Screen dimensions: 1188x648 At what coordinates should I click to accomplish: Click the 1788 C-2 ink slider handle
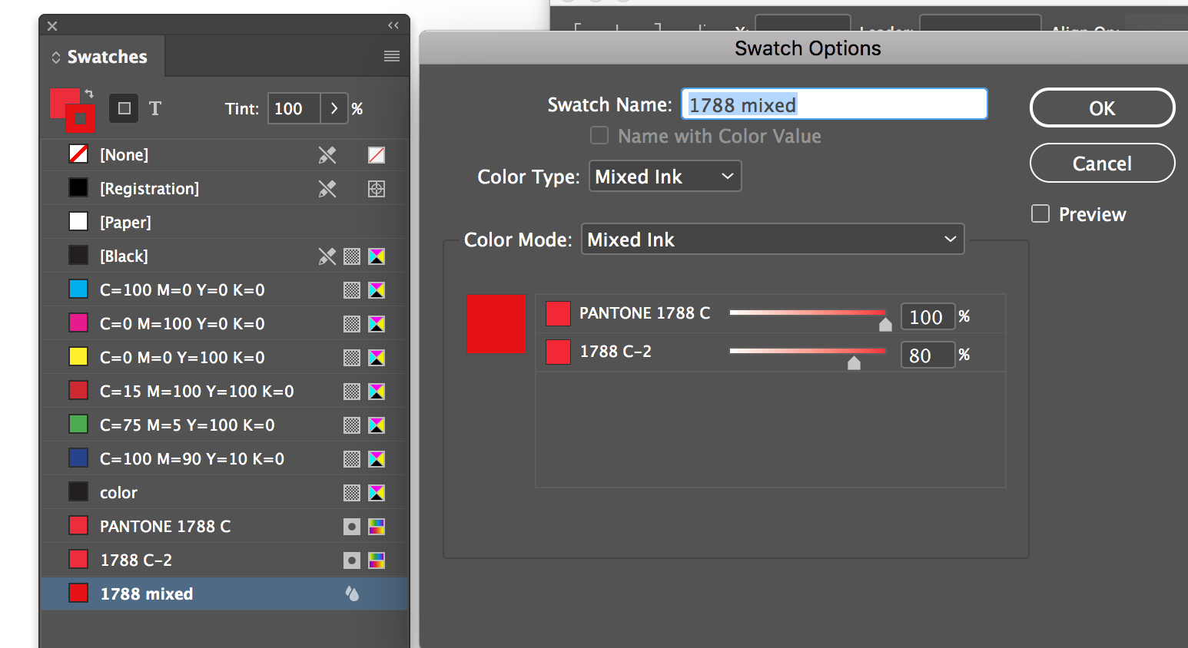[x=854, y=362]
